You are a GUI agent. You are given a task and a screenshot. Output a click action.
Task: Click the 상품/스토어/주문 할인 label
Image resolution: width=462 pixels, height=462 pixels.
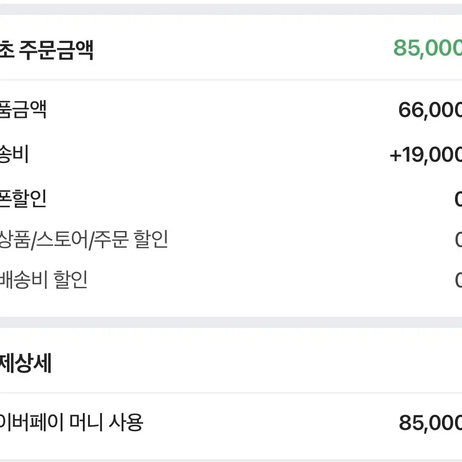click(84, 239)
